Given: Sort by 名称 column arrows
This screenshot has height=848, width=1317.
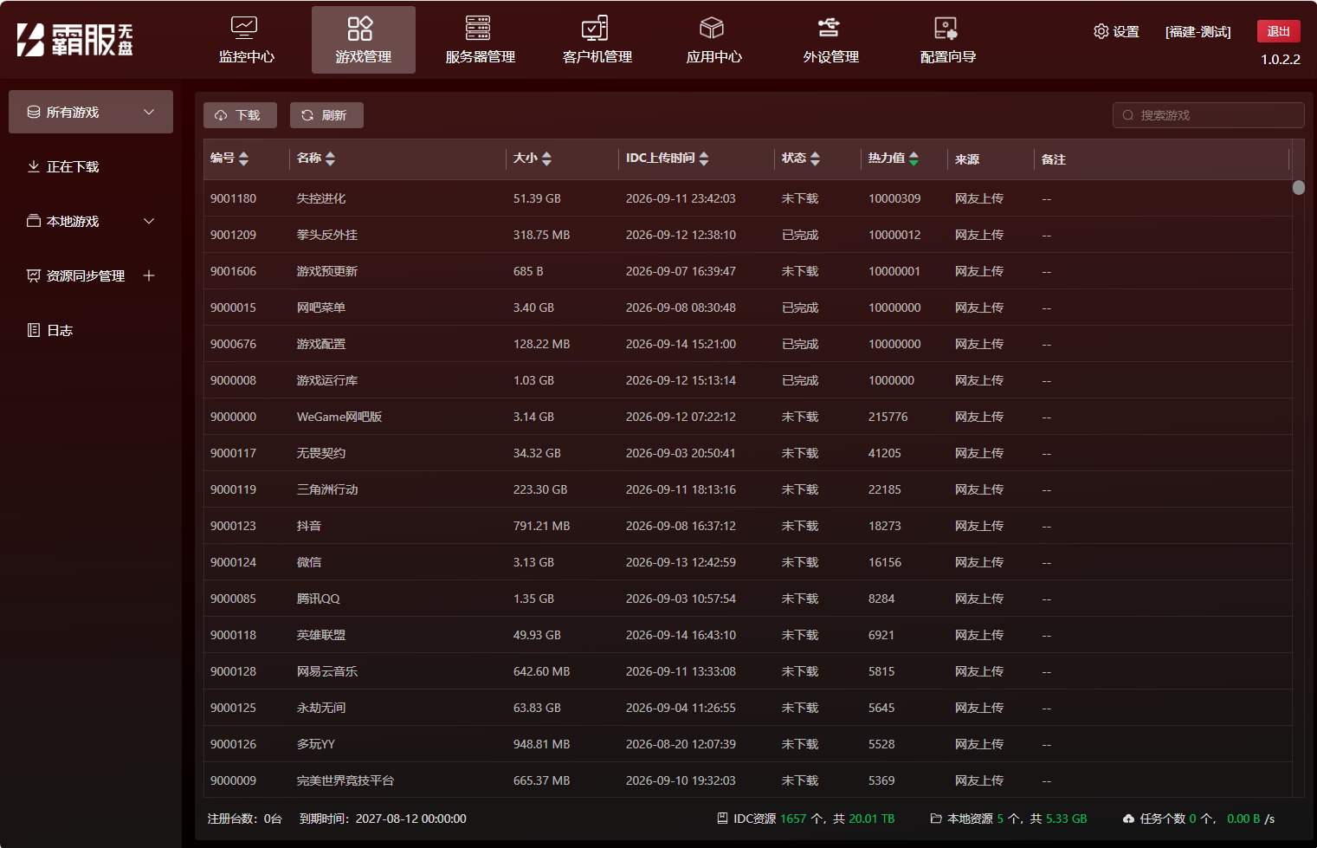Looking at the screenshot, I should 330,159.
